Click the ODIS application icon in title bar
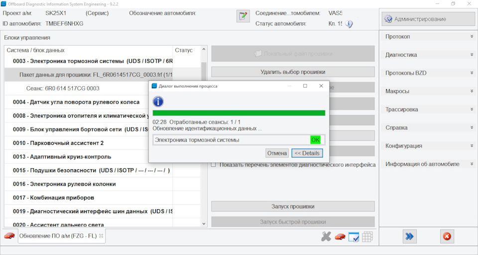The width and height of the screenshot is (478, 255). (3, 4)
